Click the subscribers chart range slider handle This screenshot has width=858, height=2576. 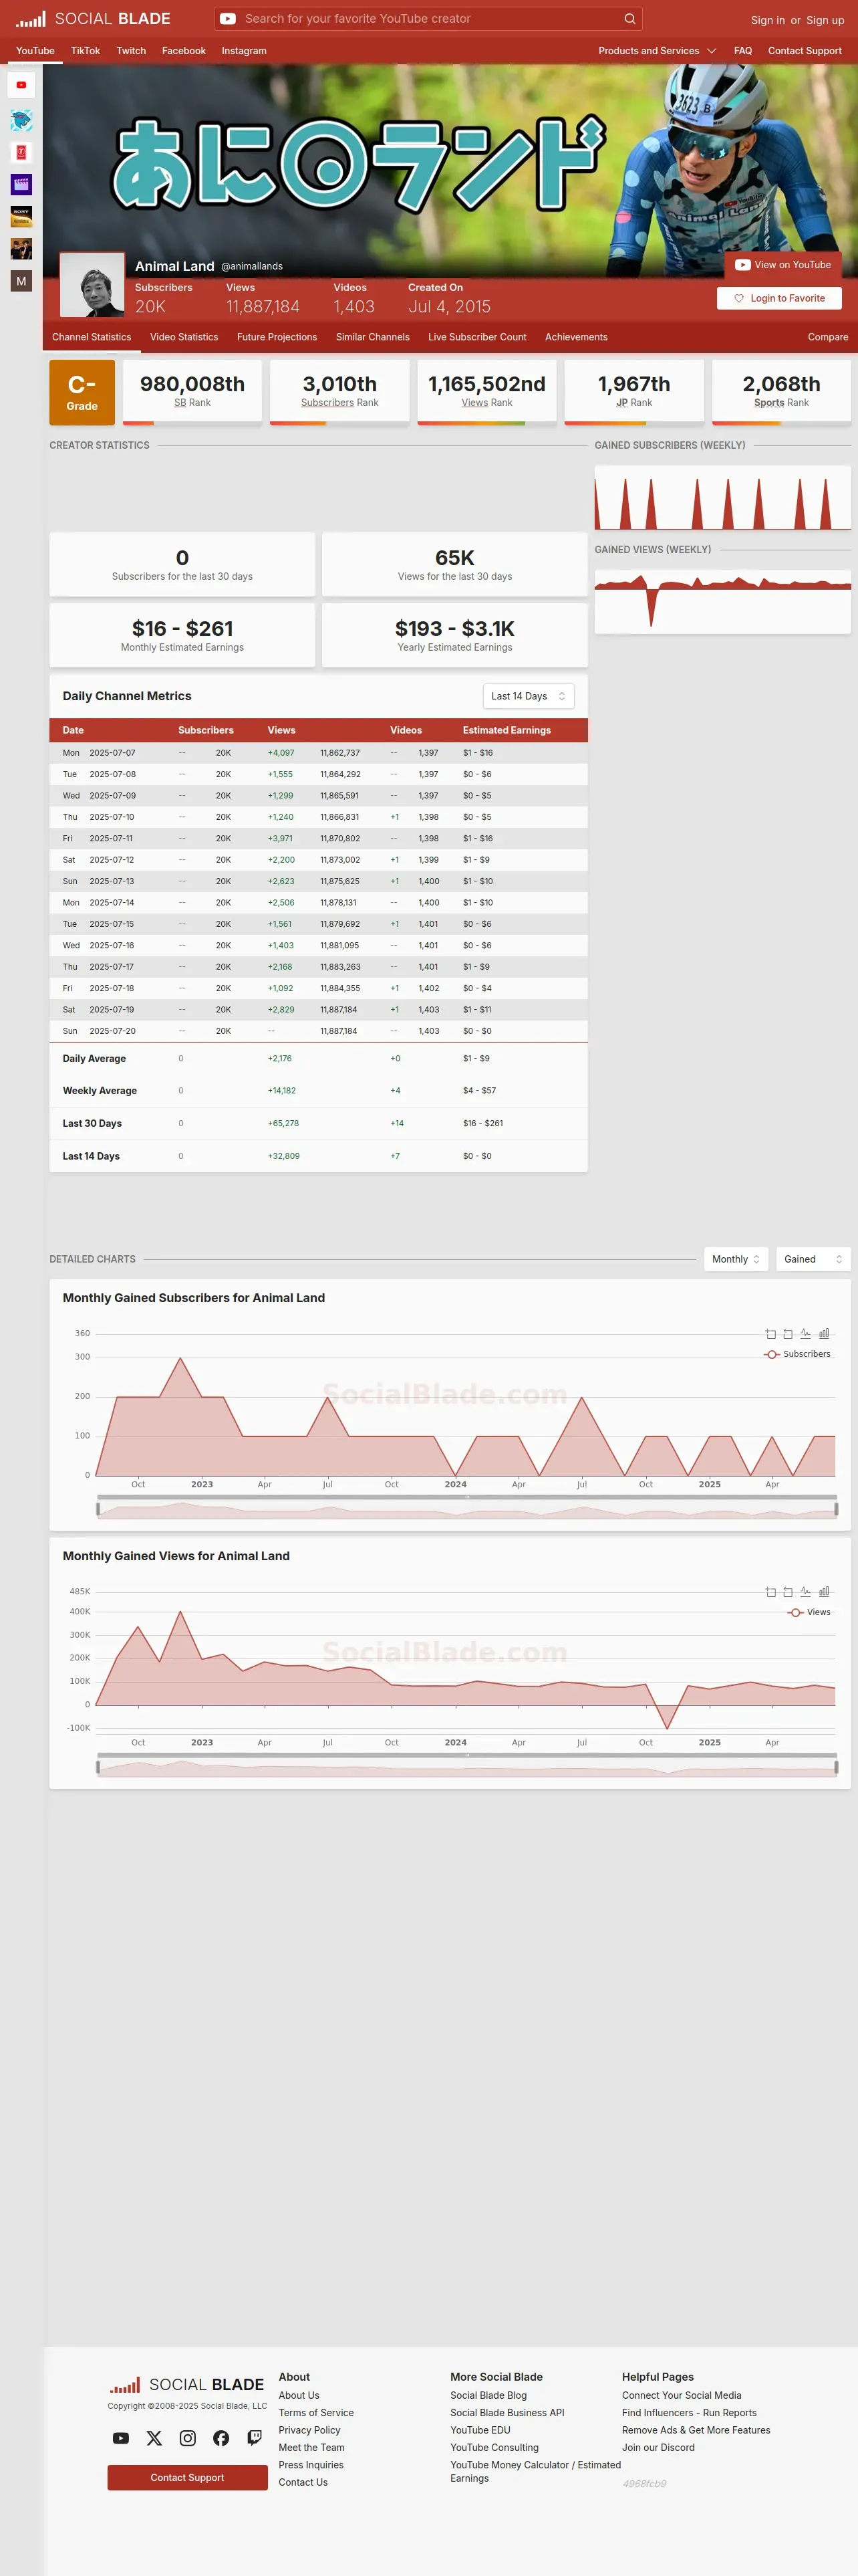[x=98, y=1509]
